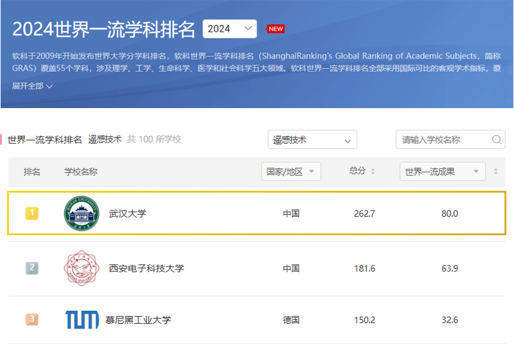The height and width of the screenshot is (344, 514).
Task: Sort by indicator column arrows at far right
Action: [496, 171]
